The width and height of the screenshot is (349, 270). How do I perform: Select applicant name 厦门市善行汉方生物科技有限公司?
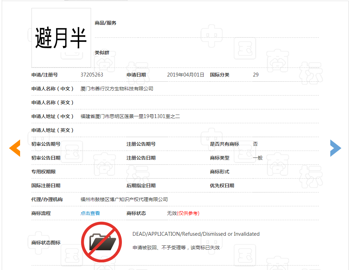(x=117, y=89)
